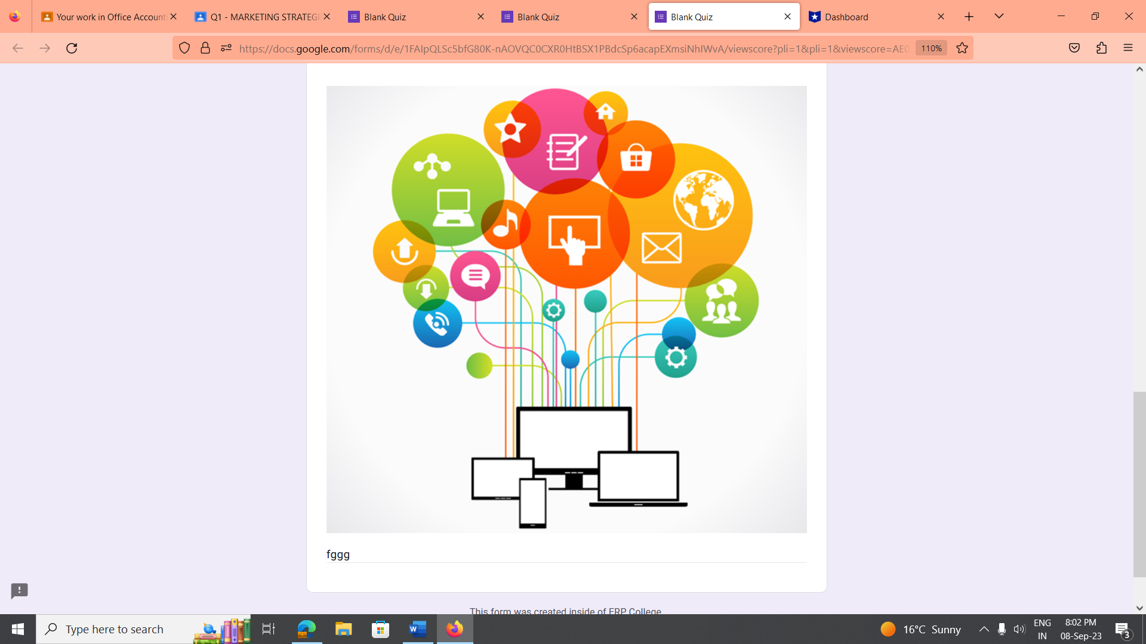Save page to Pocket
Screen dimensions: 1146x644
coord(1074,48)
